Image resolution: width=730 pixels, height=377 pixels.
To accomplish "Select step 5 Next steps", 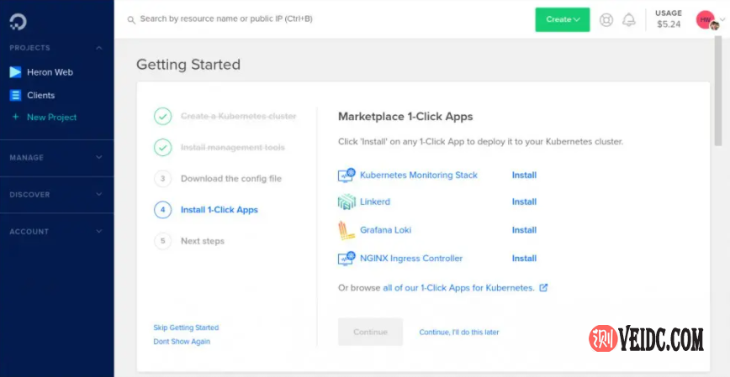I will click(x=202, y=241).
